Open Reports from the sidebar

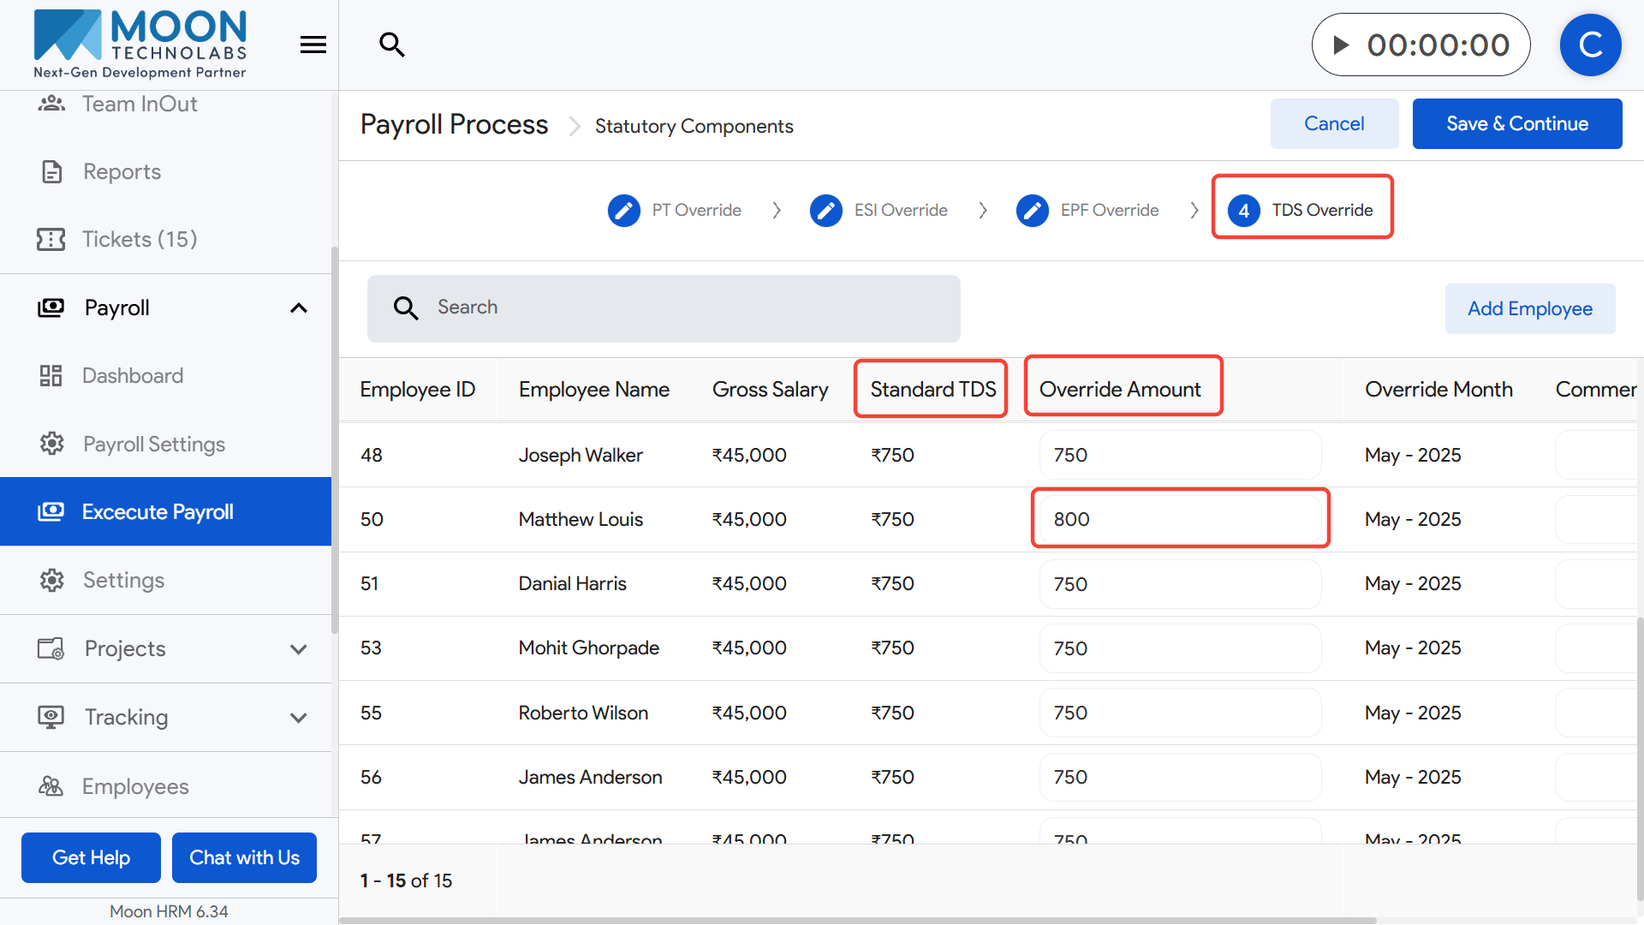[122, 171]
